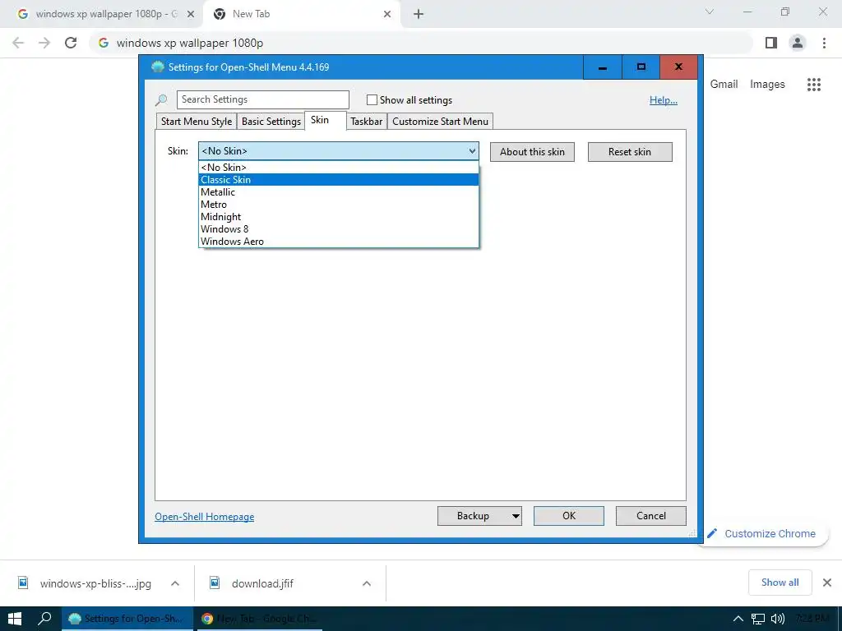Viewport: 842px width, 631px height.
Task: Select the Midnight skin
Action: pyautogui.click(x=338, y=217)
